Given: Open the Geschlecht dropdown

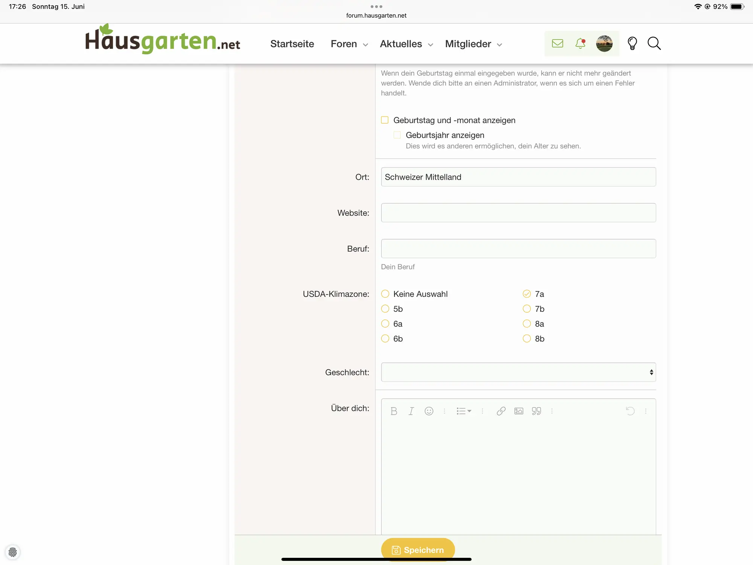Looking at the screenshot, I should click(518, 372).
